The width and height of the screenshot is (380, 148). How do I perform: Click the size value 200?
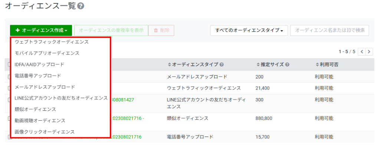pos(259,77)
